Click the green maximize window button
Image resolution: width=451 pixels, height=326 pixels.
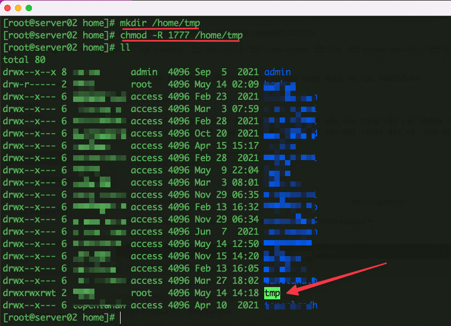point(29,8)
